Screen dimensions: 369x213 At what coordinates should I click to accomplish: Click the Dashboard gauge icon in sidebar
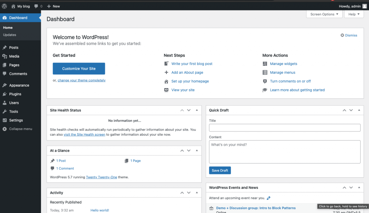[4, 18]
